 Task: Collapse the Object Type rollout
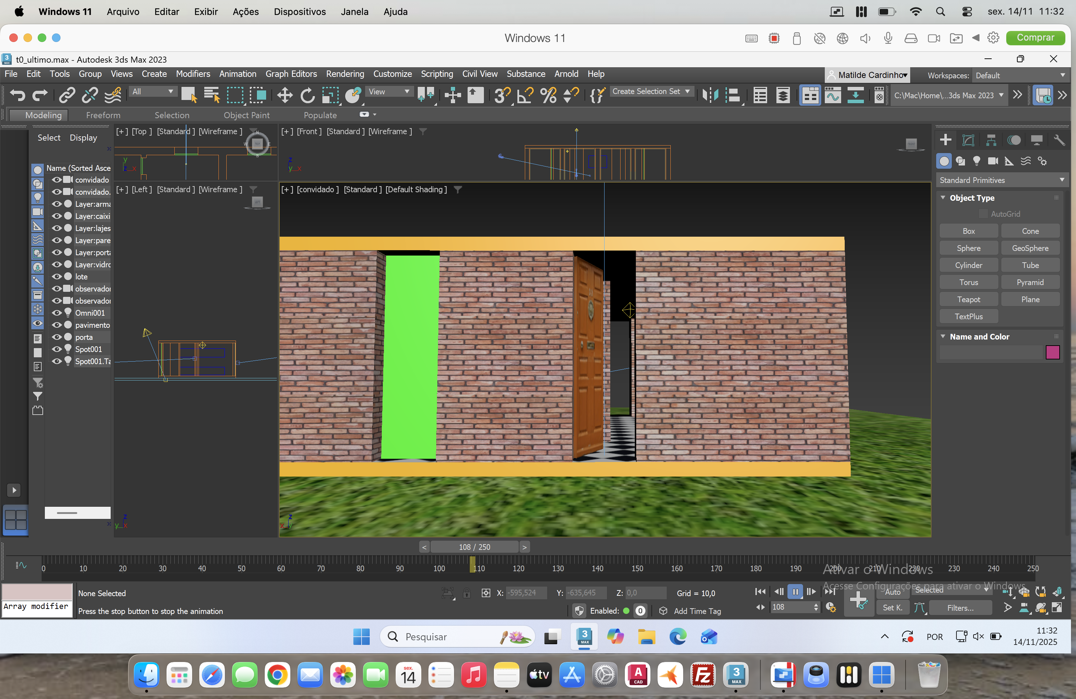coord(943,198)
